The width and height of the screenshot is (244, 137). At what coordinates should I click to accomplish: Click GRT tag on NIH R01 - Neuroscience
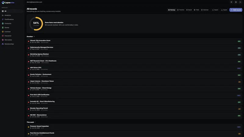click(x=239, y=116)
